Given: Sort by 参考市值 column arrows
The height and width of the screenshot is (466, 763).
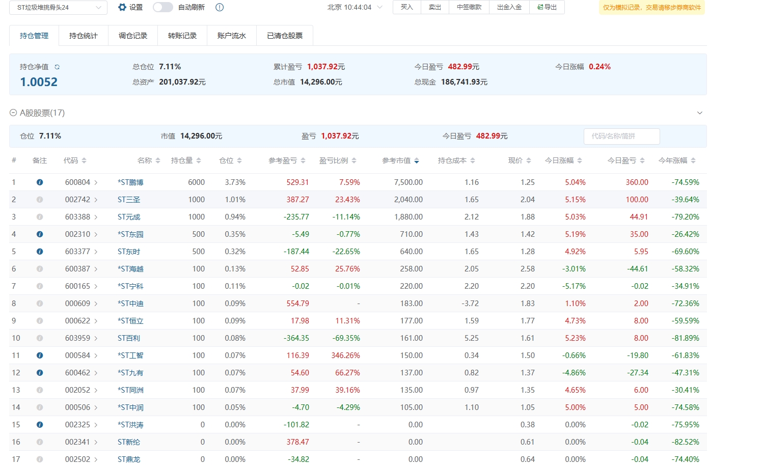Looking at the screenshot, I should tap(417, 161).
